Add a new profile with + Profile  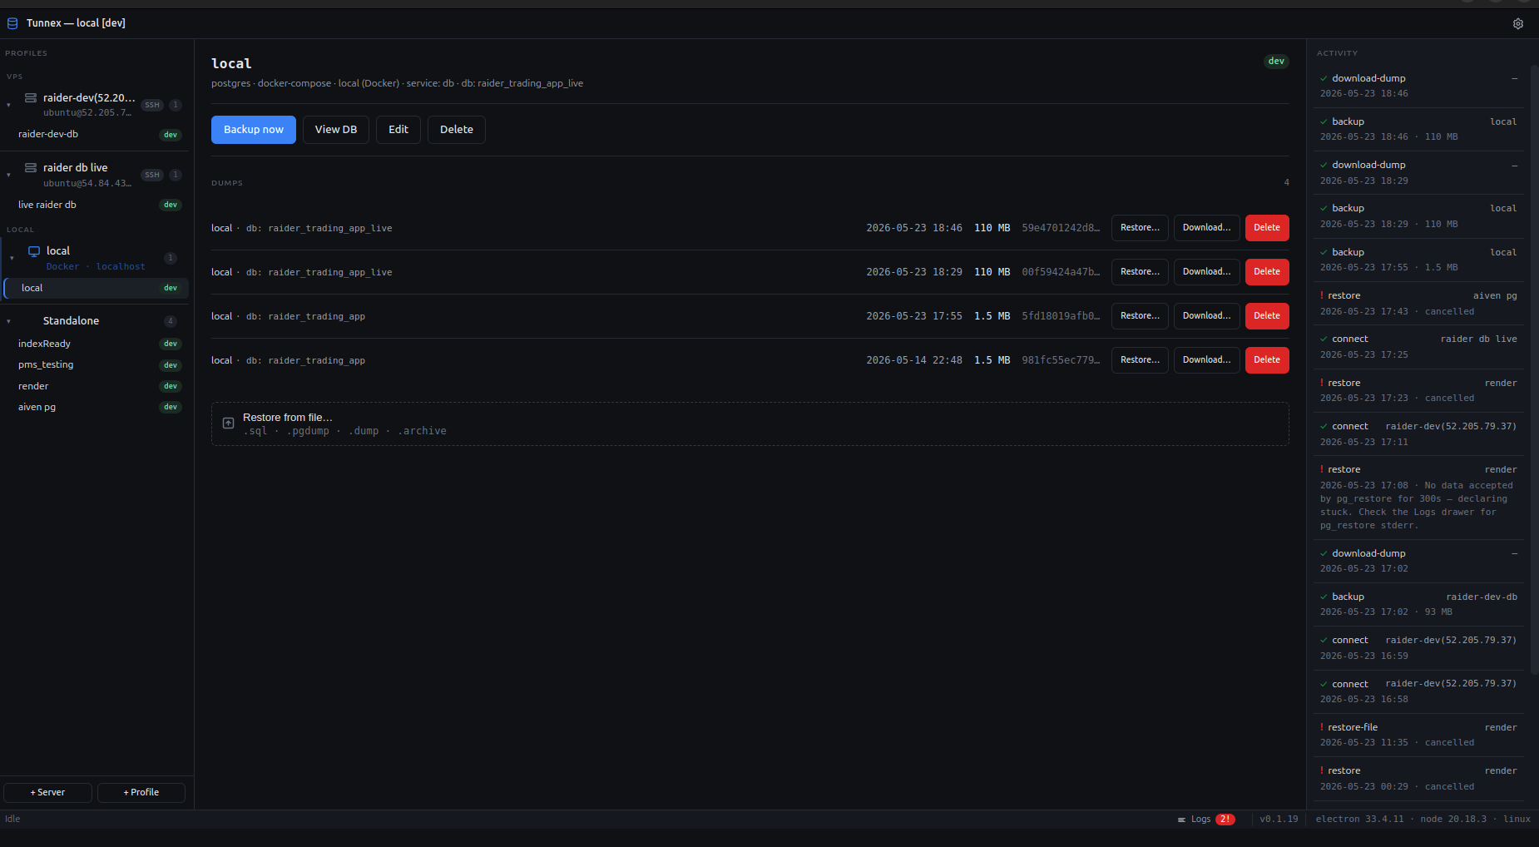[x=141, y=793]
